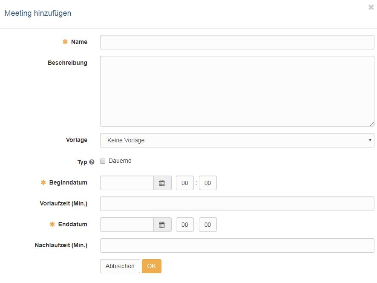Focus the Vorlaufzeit (Min.) field
The image size is (377, 283).
237,204
